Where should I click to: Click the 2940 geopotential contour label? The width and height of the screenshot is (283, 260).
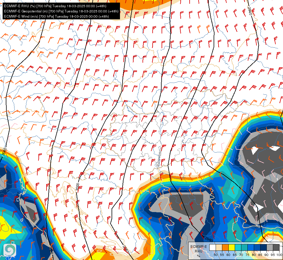tap(249, 11)
